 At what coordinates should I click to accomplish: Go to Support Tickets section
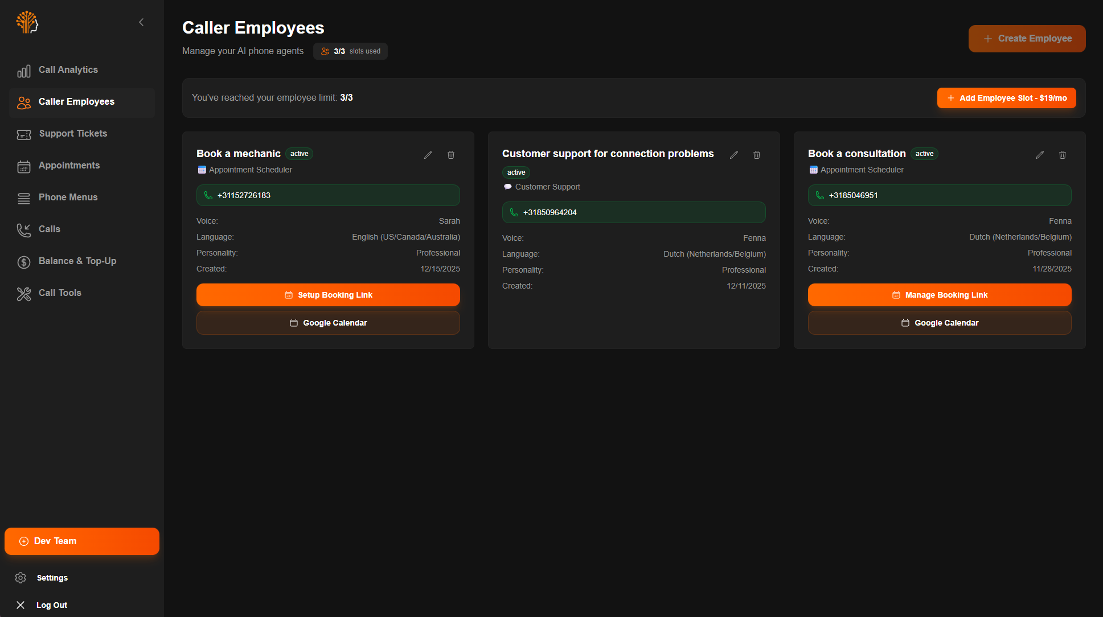tap(73, 134)
